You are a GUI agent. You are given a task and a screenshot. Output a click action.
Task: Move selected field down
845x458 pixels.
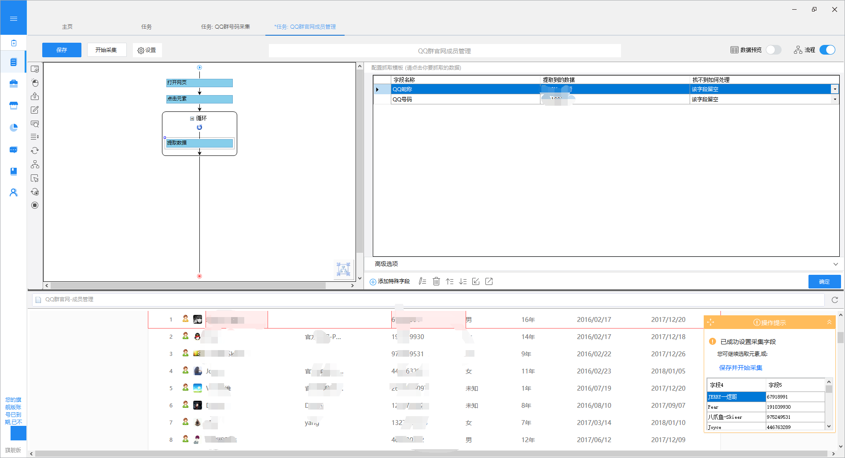pos(463,281)
